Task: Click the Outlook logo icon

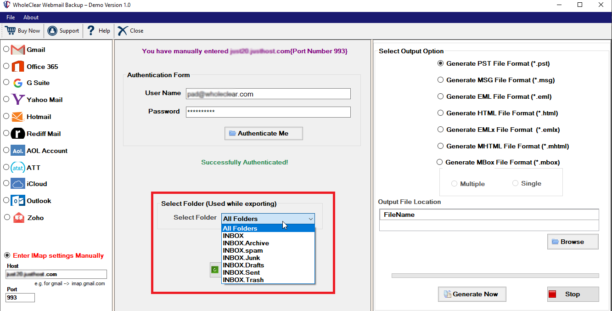Action: coord(18,201)
